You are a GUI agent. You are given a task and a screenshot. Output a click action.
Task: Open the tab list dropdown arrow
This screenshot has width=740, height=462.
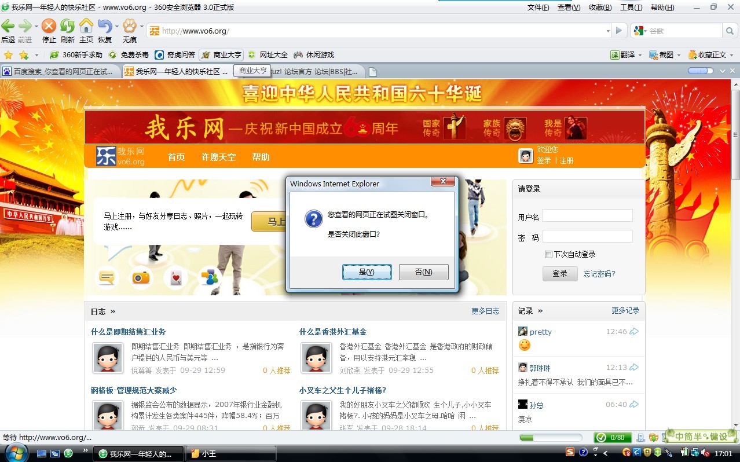pyautogui.click(x=723, y=71)
